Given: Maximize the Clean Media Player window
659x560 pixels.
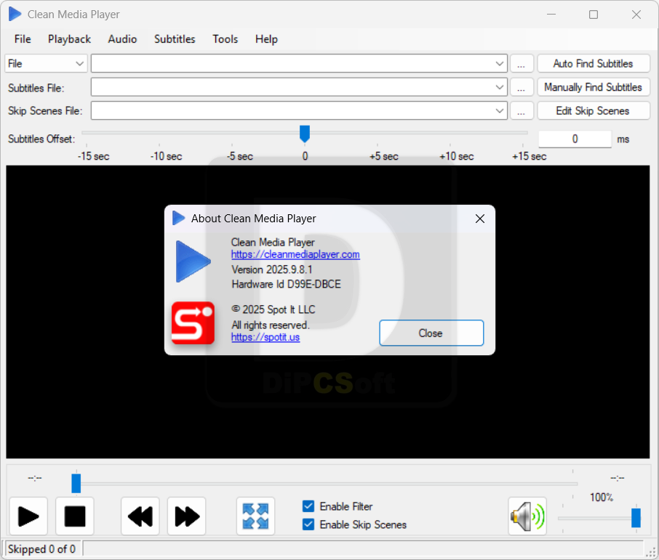Looking at the screenshot, I should [594, 15].
